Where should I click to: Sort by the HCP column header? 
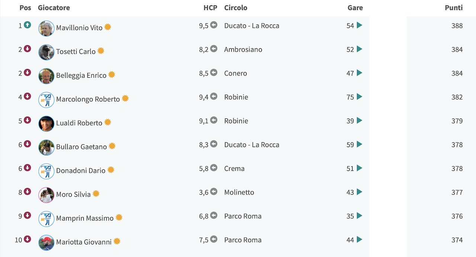210,7
